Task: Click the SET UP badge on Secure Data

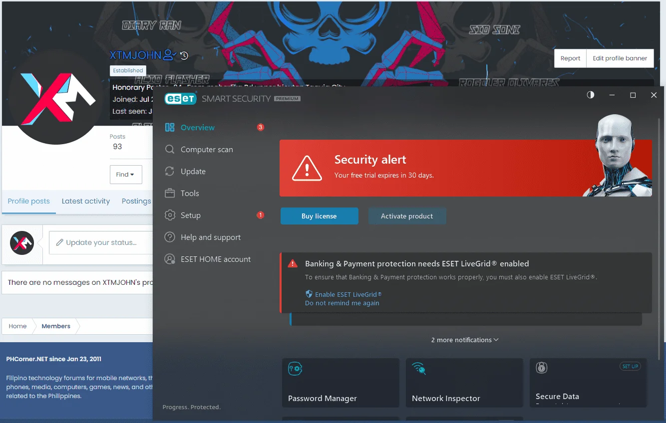Action: (630, 366)
